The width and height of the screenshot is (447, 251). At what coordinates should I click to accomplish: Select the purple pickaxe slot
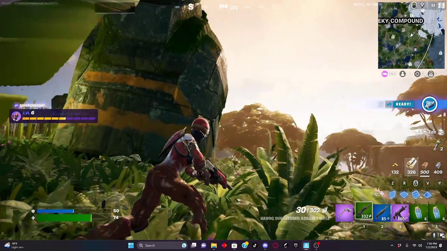(x=344, y=213)
